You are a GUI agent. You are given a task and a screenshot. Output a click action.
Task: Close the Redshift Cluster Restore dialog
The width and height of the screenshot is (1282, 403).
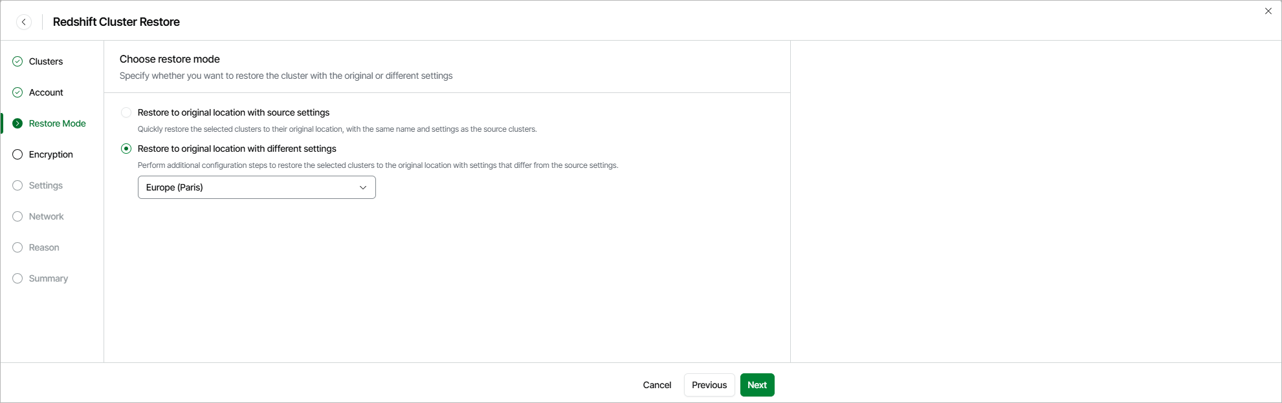click(x=1268, y=11)
